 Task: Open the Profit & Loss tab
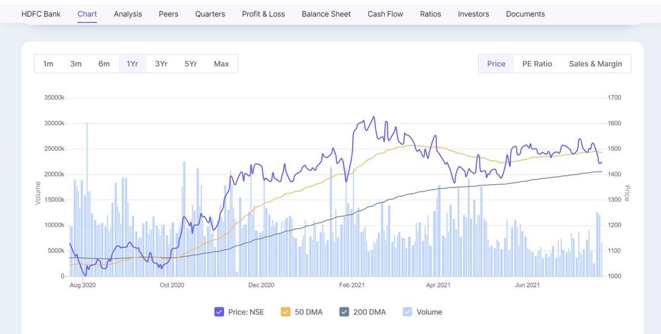click(263, 14)
